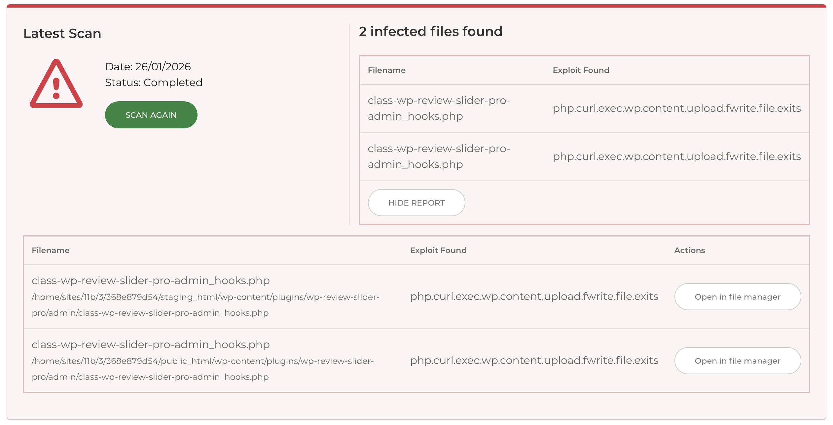Click the red warning triangle icon
This screenshot has width=833, height=425.
pos(56,84)
